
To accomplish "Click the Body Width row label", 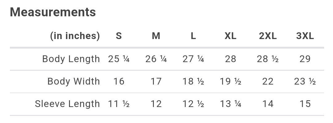I will (x=73, y=81).
